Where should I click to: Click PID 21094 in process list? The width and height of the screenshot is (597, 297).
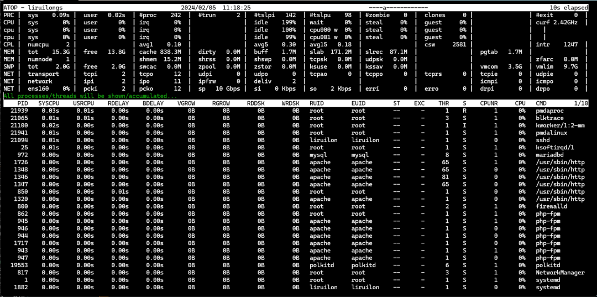tap(19, 140)
